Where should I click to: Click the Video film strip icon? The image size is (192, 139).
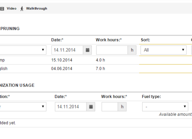tap(2, 9)
